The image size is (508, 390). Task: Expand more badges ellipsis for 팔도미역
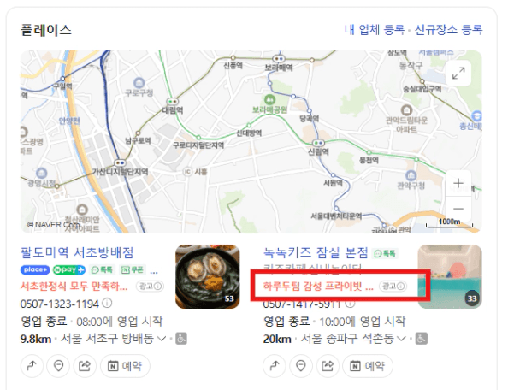click(x=154, y=270)
